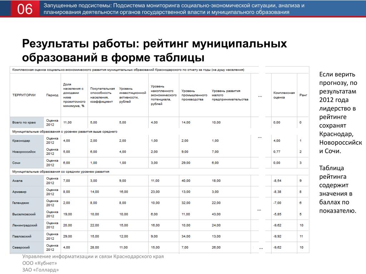The height and width of the screenshot is (274, 366).
Task: Click the group header Муниципальные образования со средним уровнем развития
Action: click(x=61, y=172)
